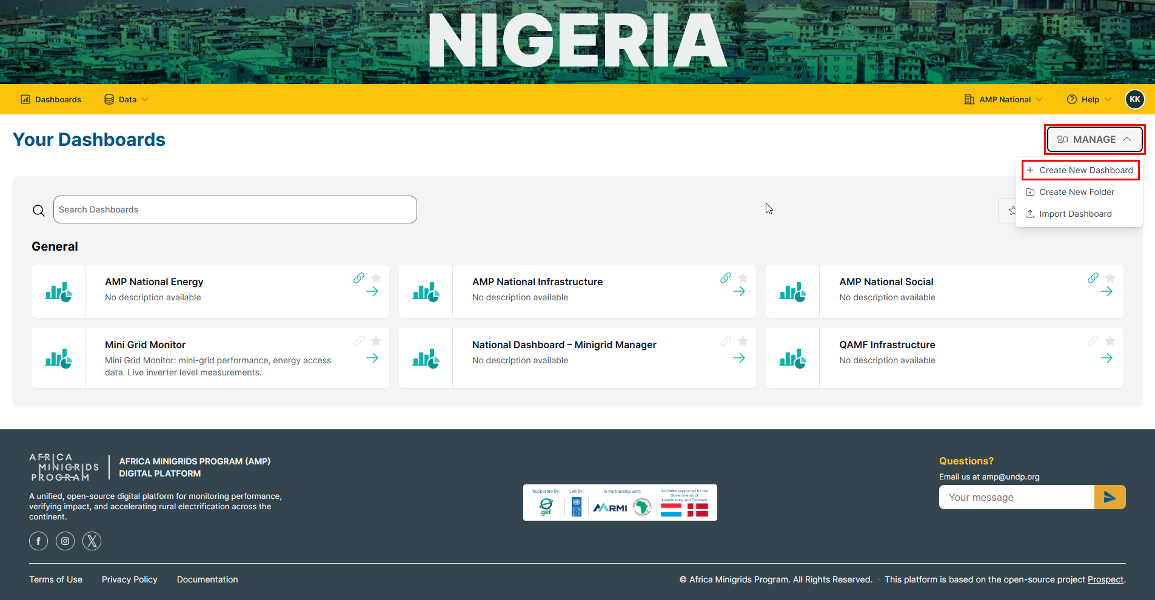This screenshot has width=1155, height=600.
Task: Open AMP National Energy via arrow
Action: click(372, 292)
